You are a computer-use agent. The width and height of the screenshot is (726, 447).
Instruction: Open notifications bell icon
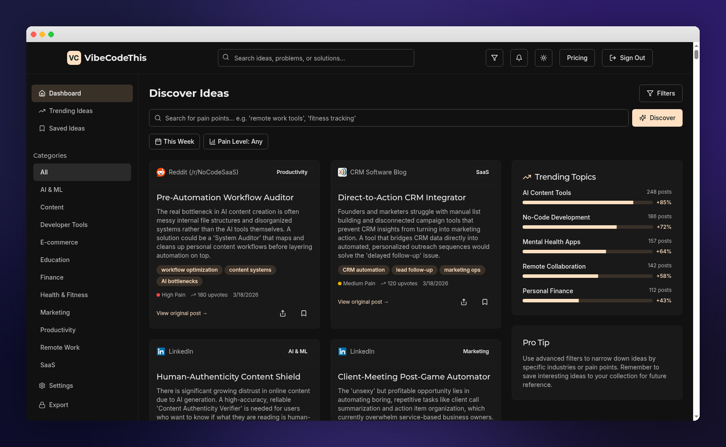(519, 58)
